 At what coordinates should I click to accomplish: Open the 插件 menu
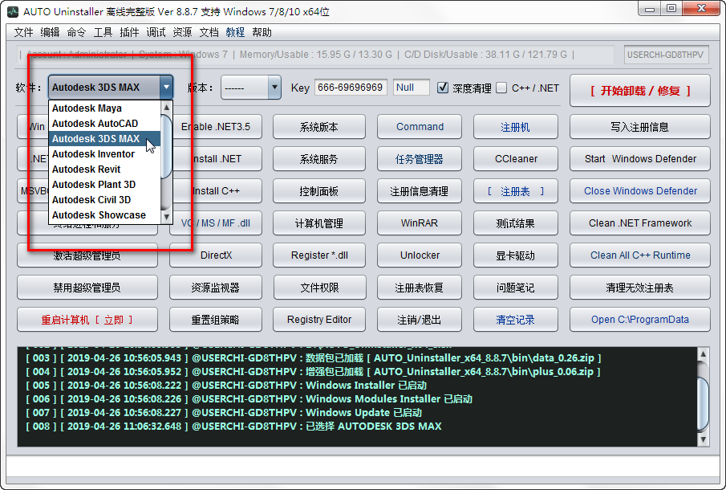coord(129,32)
